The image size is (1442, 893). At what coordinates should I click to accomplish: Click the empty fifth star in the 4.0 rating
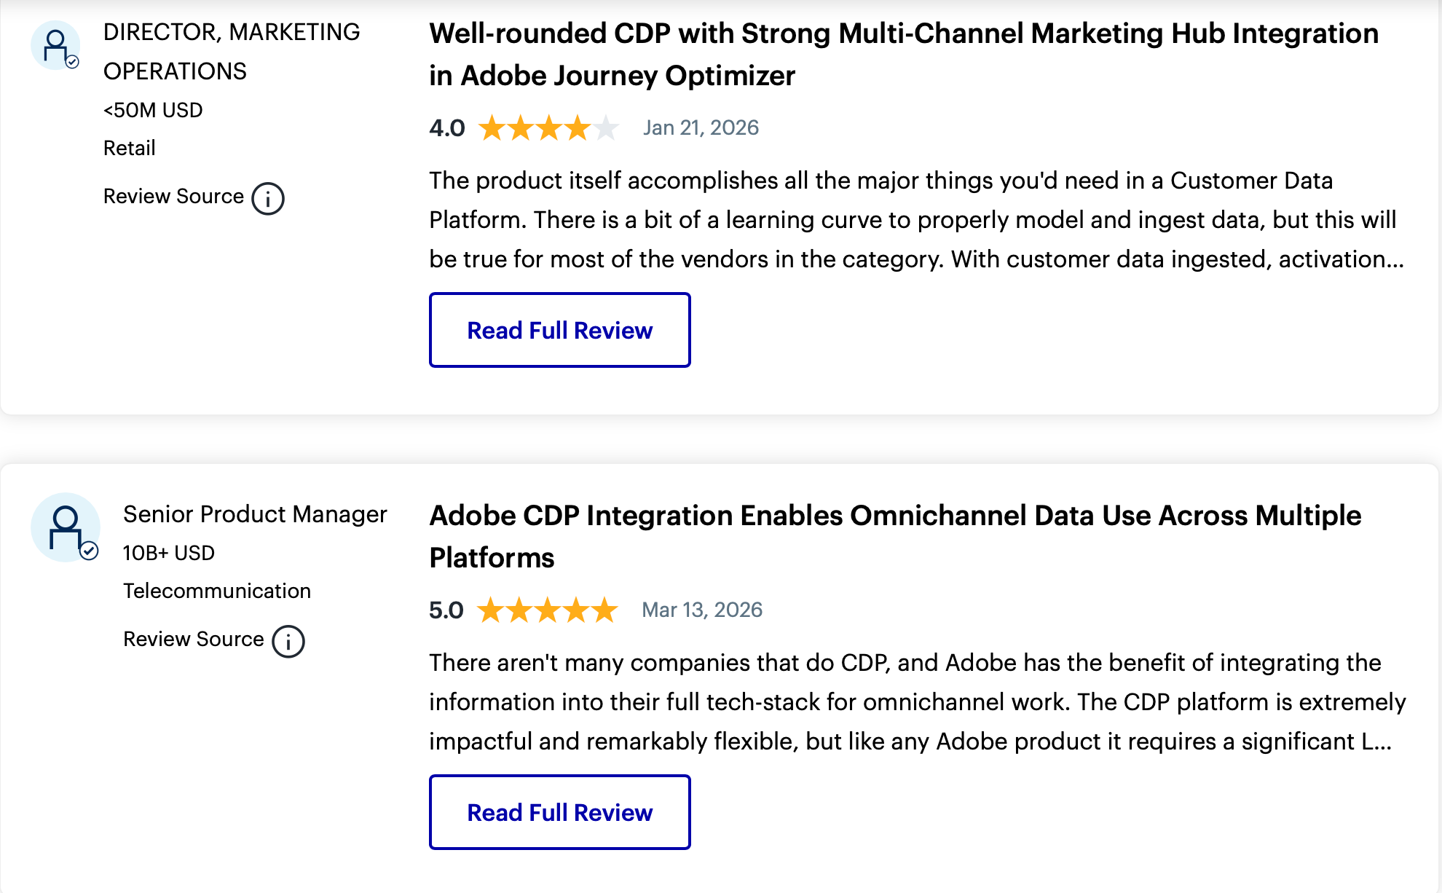(605, 128)
